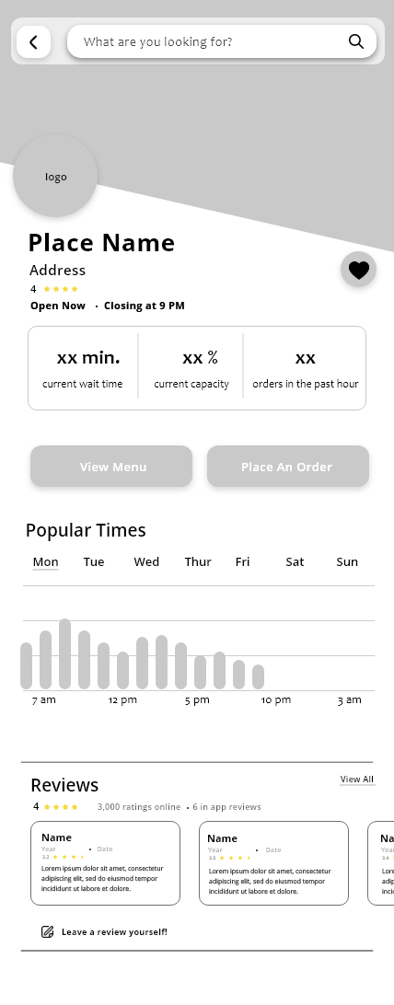Click the pencil icon to leave a review

[x=47, y=932]
